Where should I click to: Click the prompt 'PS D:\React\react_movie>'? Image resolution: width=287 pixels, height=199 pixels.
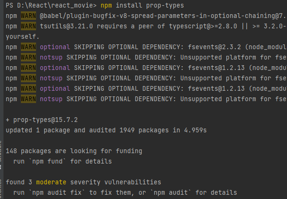[x=51, y=6]
